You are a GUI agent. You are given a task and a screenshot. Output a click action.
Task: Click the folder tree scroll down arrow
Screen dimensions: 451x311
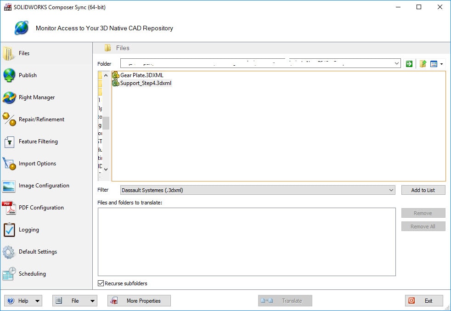click(x=106, y=170)
